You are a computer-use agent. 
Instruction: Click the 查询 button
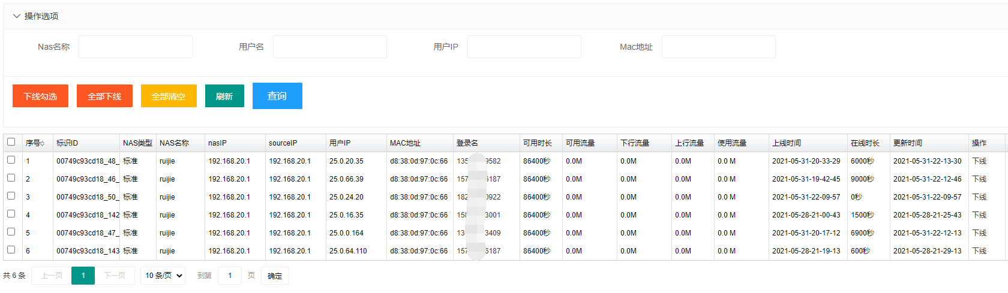click(x=277, y=96)
